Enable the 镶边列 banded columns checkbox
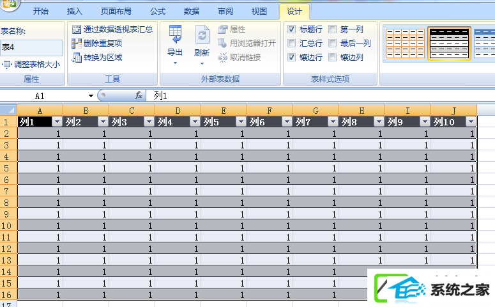The height and width of the screenshot is (307, 495). coord(332,57)
